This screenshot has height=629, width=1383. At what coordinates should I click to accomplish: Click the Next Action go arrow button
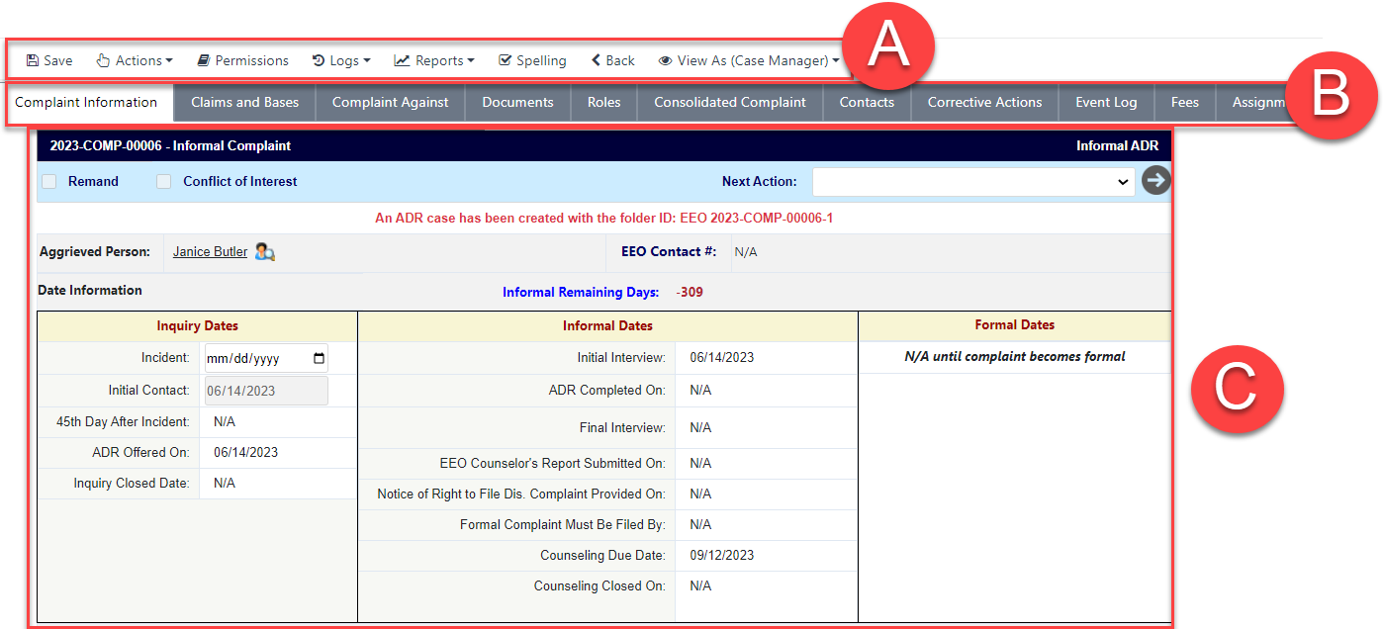pyautogui.click(x=1155, y=181)
